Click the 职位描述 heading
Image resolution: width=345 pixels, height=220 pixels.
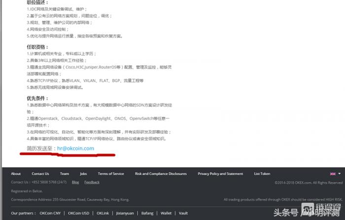[37, 2]
